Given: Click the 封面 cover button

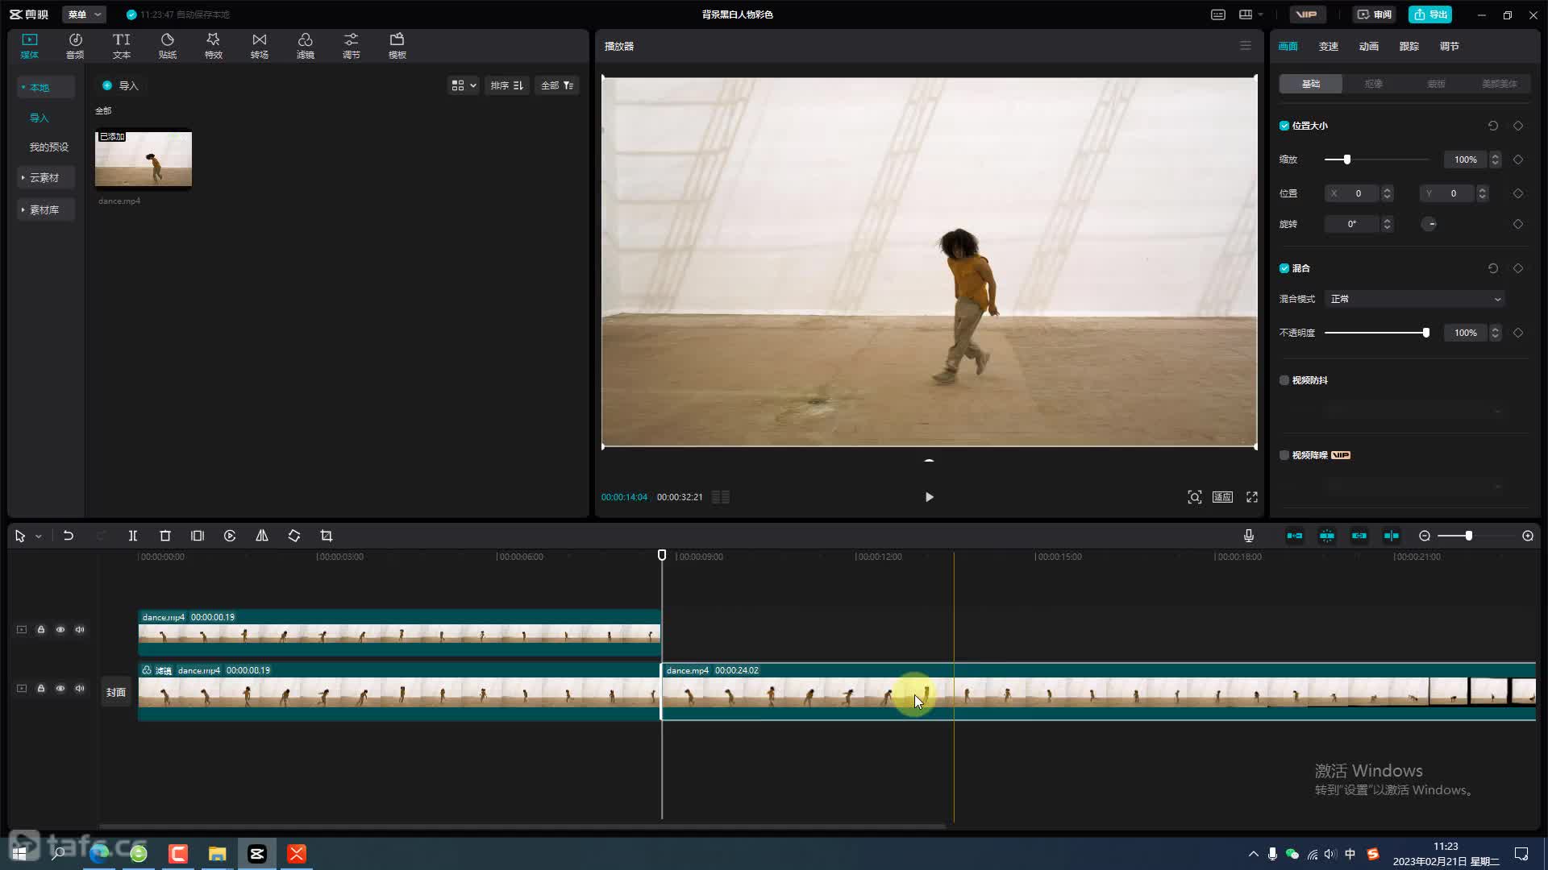Looking at the screenshot, I should tap(116, 692).
